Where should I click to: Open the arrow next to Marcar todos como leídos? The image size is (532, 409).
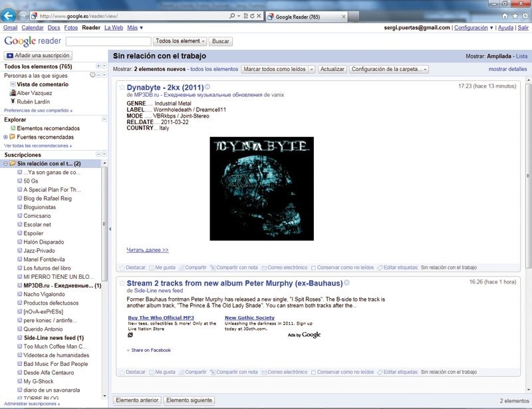click(312, 69)
